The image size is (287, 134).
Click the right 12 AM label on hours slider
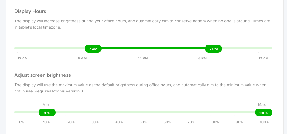click(x=264, y=58)
